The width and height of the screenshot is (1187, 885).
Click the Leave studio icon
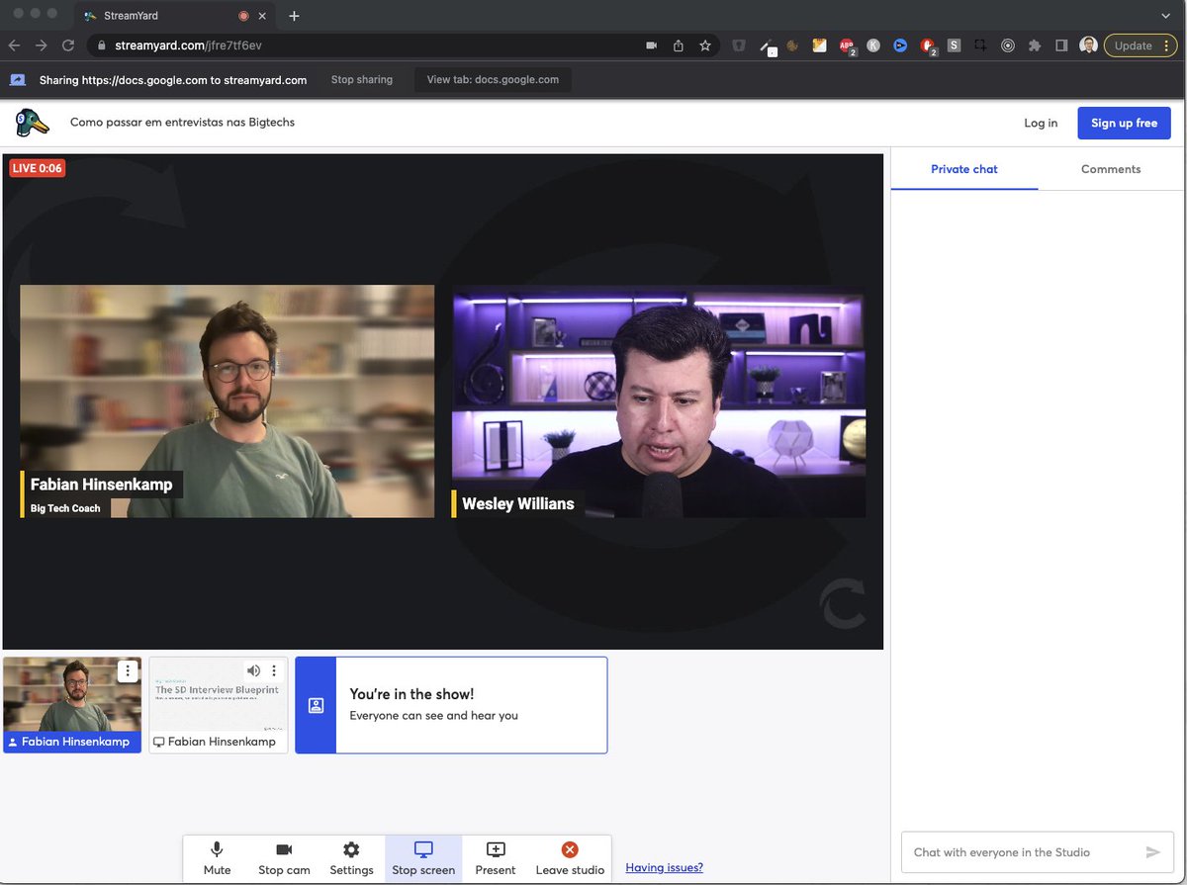click(x=570, y=848)
